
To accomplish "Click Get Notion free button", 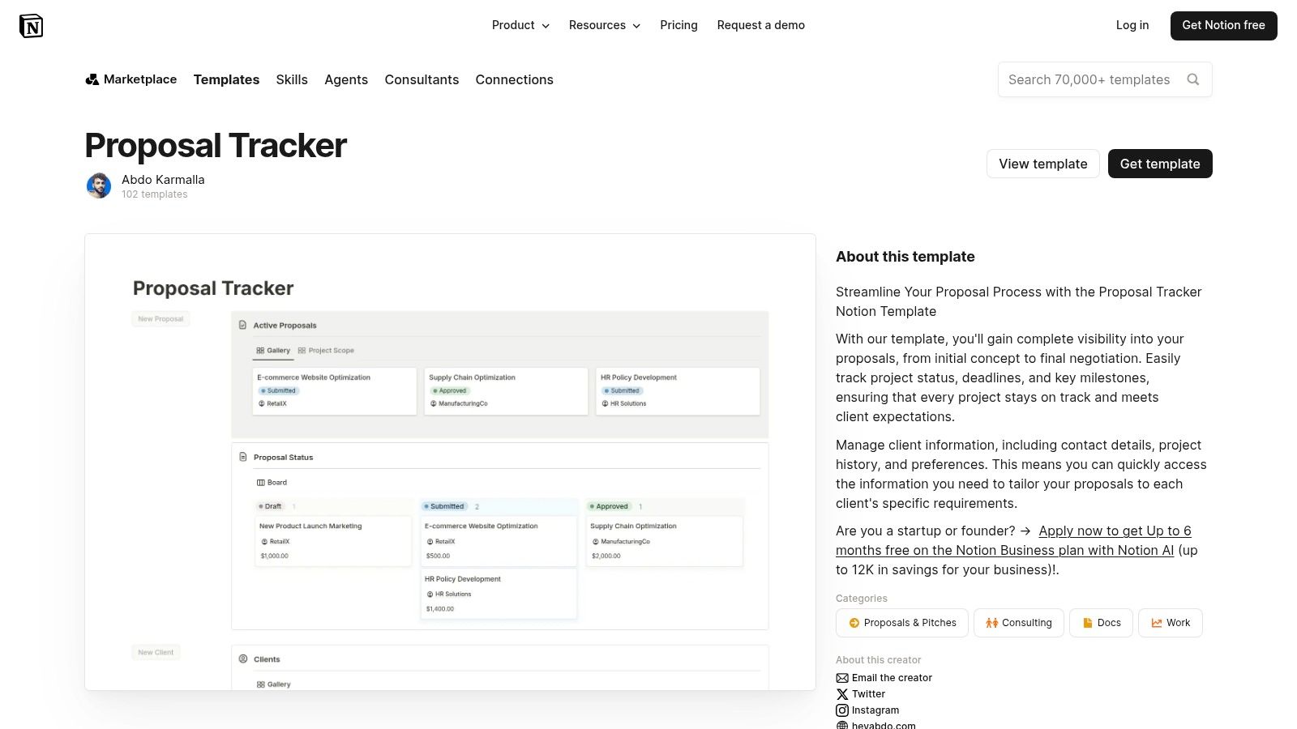I will (1223, 25).
